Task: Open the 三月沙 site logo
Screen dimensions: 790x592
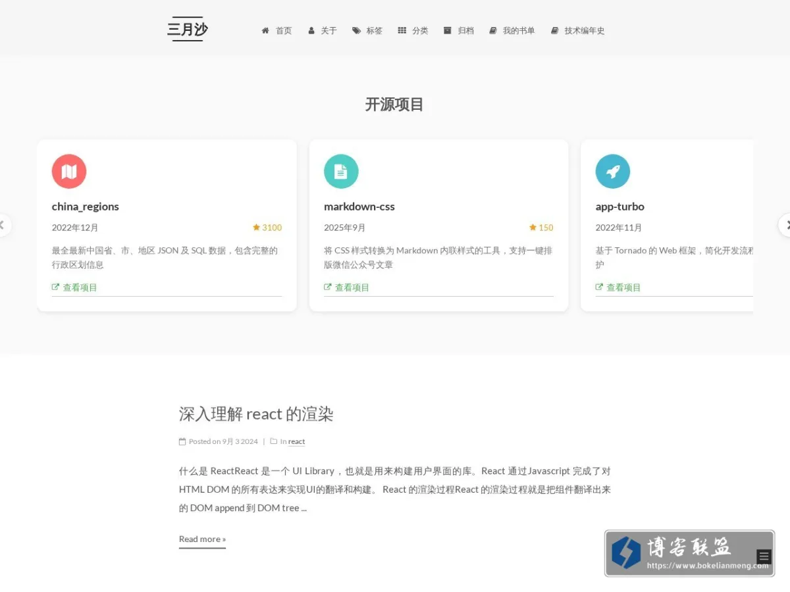Action: tap(188, 30)
